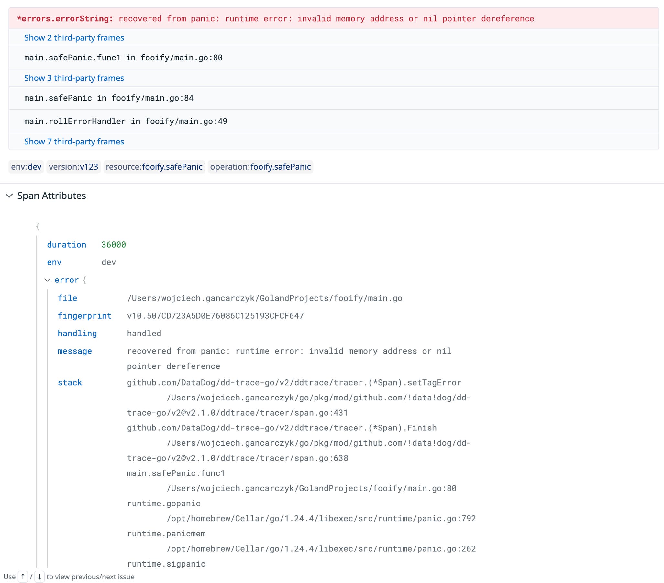Click the fingerprint value v10.507CD723A5D0E76086C125193CFCF647
Screen dimensions: 664x583
(216, 316)
